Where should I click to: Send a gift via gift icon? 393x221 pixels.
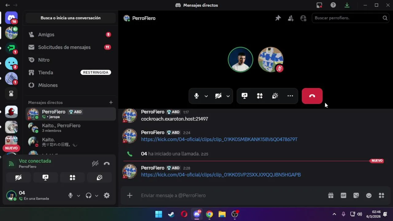point(331,196)
